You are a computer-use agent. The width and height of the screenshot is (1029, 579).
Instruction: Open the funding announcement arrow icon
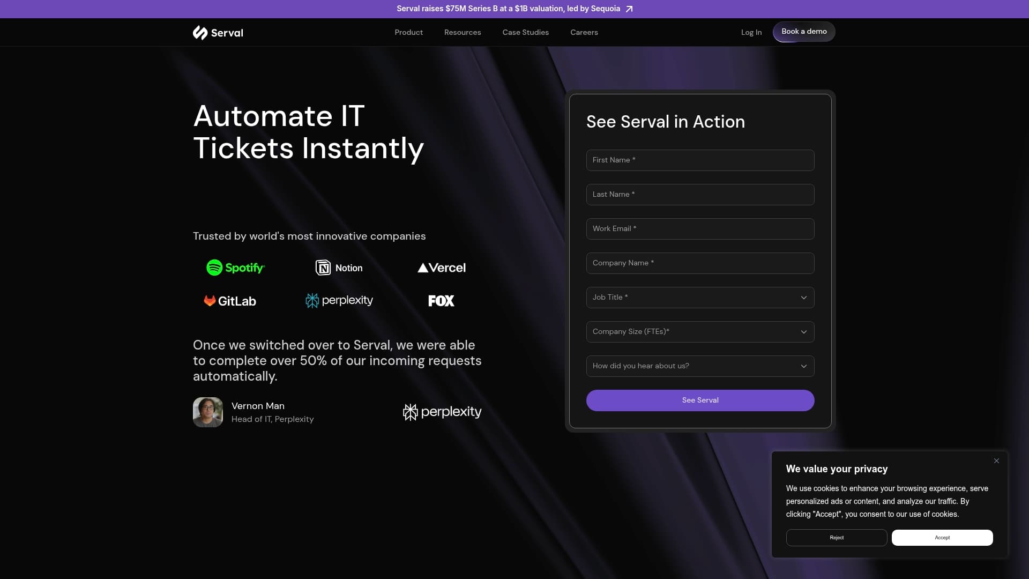[629, 9]
